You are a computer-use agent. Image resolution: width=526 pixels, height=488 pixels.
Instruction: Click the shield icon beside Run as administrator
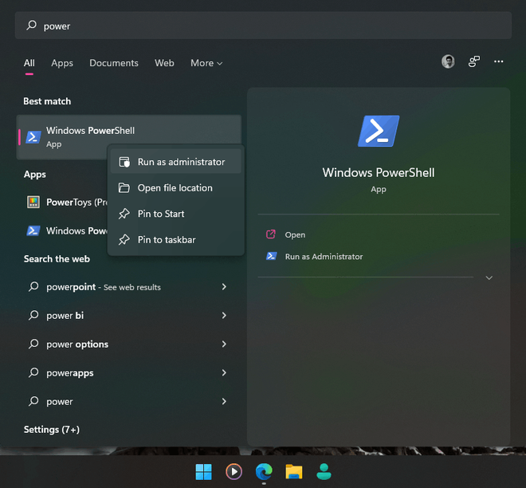click(x=124, y=162)
